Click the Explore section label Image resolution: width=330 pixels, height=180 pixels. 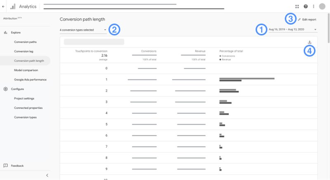(x=16, y=33)
